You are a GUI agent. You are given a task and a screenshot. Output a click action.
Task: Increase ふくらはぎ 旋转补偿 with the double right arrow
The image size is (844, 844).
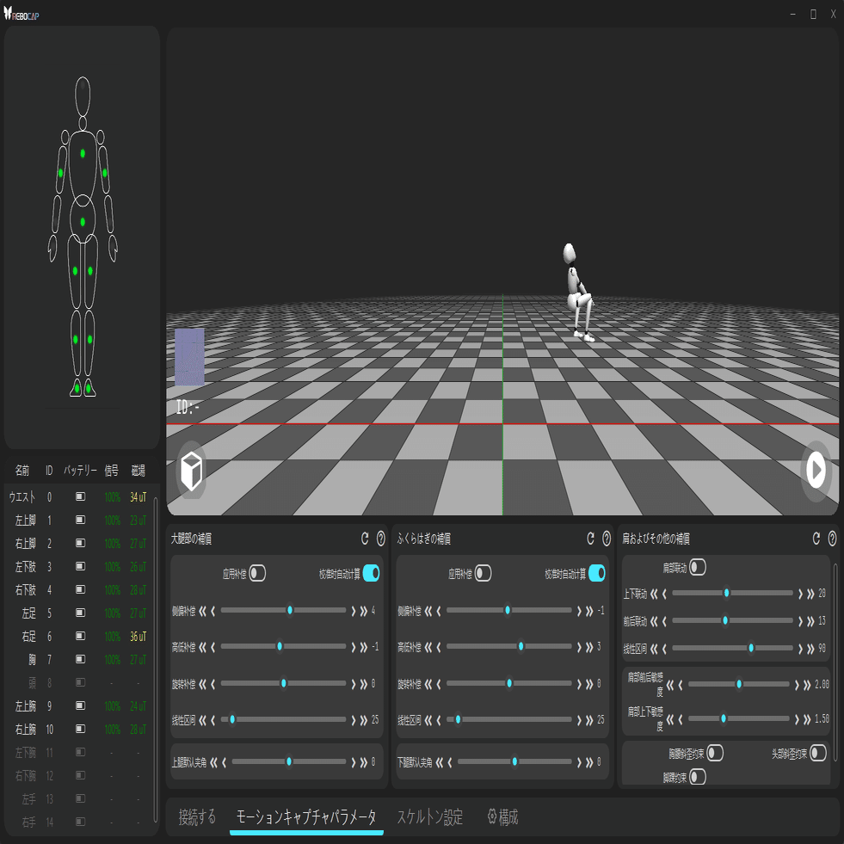[x=589, y=684]
